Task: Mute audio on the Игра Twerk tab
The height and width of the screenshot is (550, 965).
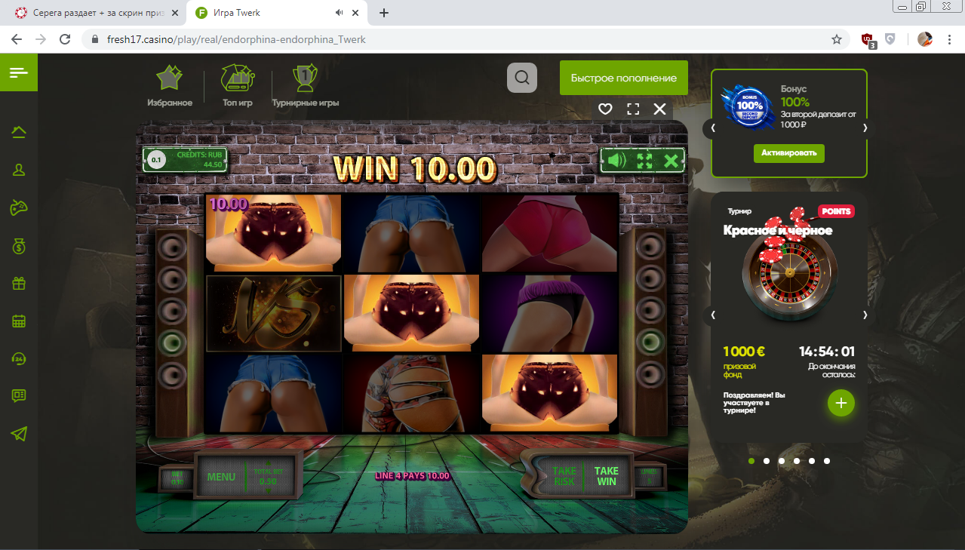Action: pos(339,13)
